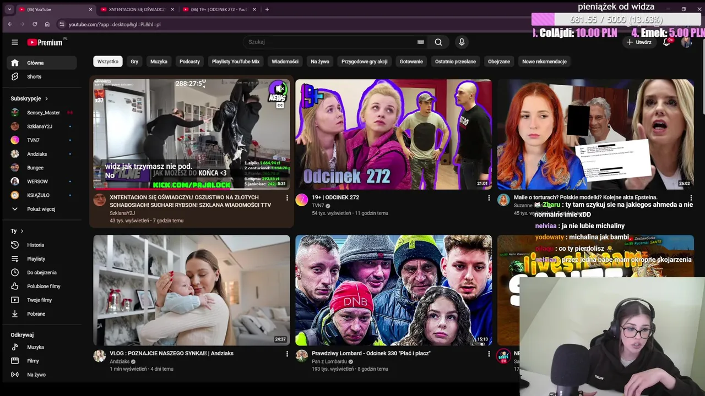Open Twoje filmy in sidebar
Viewport: 705px width, 396px height.
42,300
